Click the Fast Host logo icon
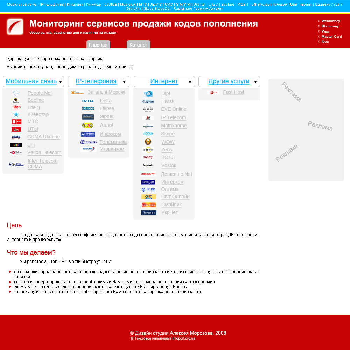 [213, 92]
